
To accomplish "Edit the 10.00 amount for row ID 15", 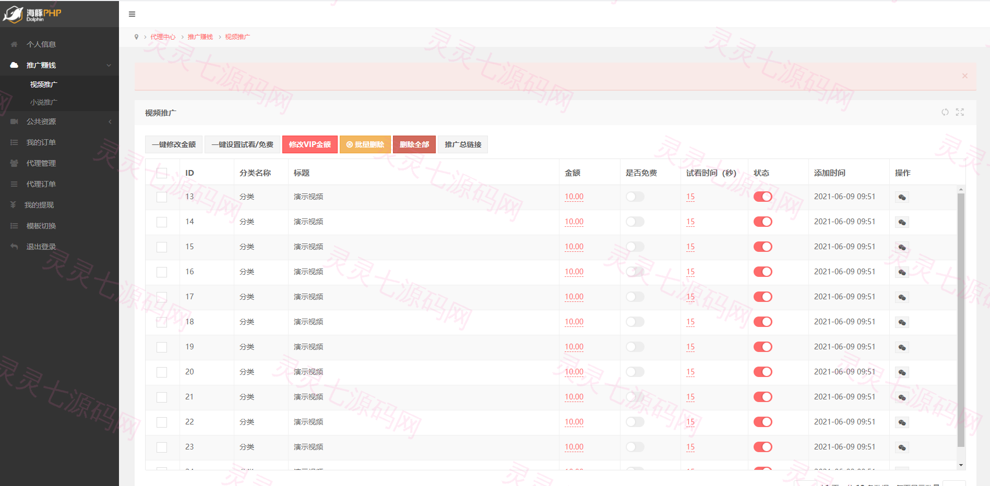I will pos(574,247).
